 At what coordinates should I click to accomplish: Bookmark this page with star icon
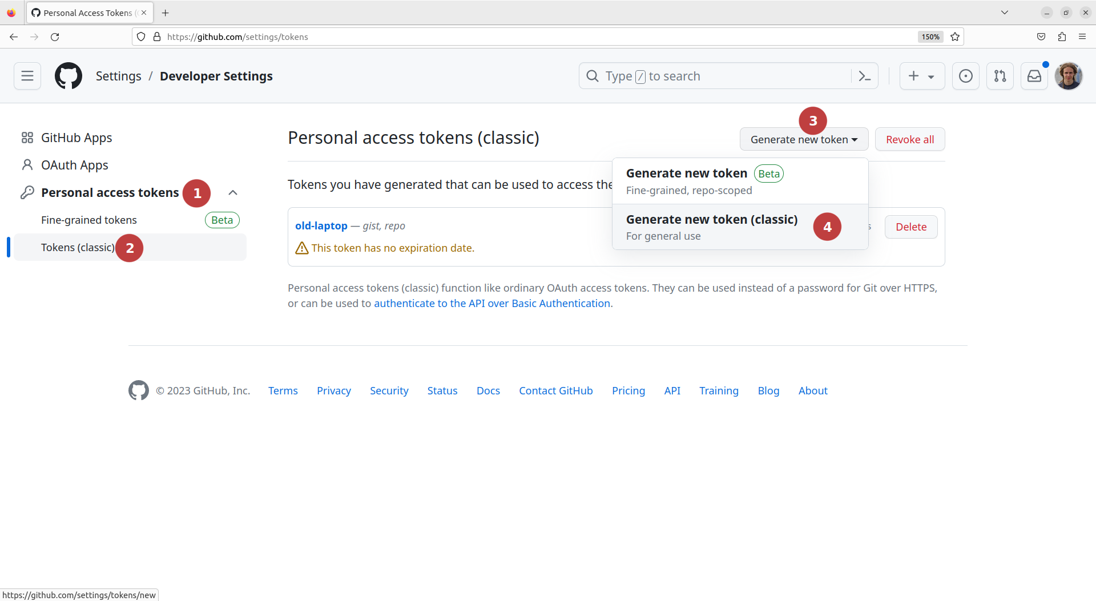[x=955, y=37]
